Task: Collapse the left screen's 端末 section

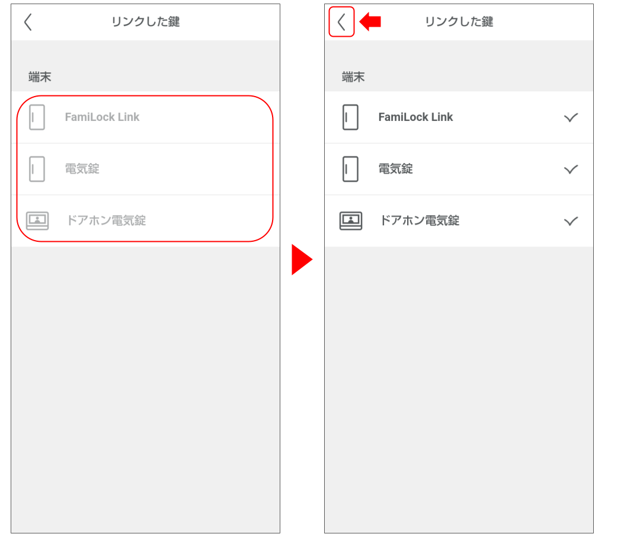Action: pos(39,76)
